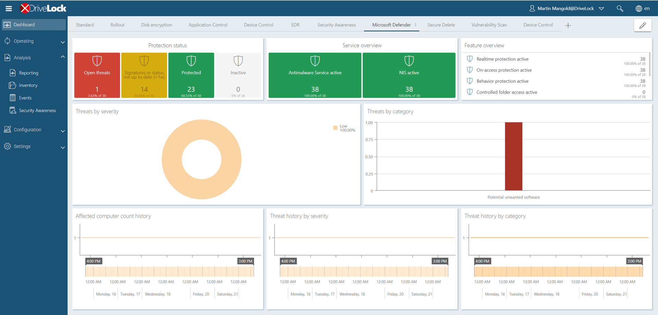Open Microsoft Defender tab options dots
Screen dimensions: 658x315
click(416, 25)
